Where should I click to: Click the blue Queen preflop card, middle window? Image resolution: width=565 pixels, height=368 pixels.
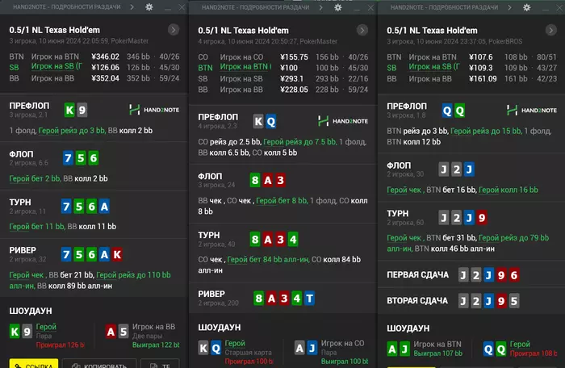pos(271,122)
